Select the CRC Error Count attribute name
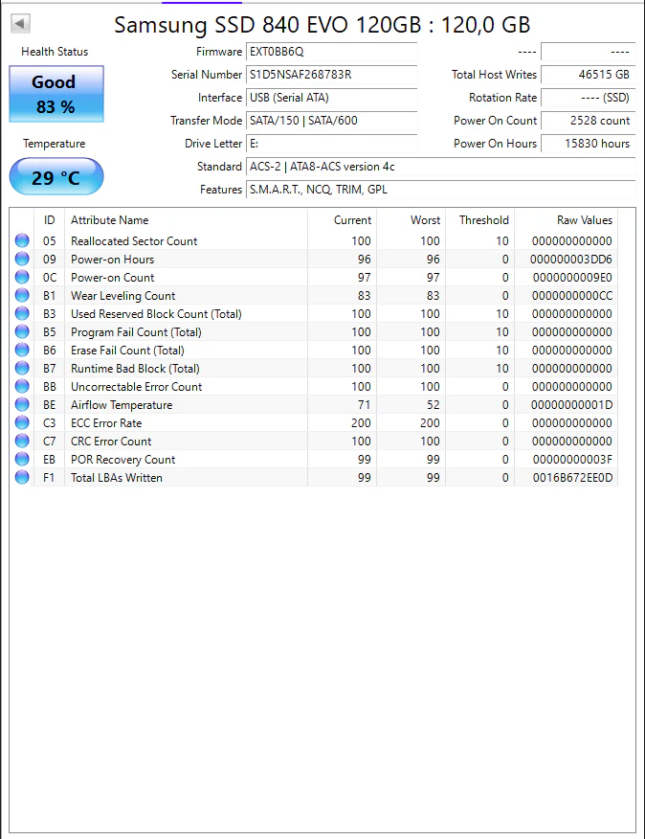The width and height of the screenshot is (645, 839). 111,442
